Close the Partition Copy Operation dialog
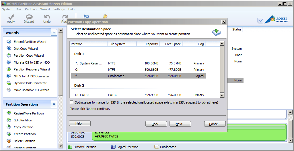This screenshot has width=294, height=151. click(x=223, y=22)
